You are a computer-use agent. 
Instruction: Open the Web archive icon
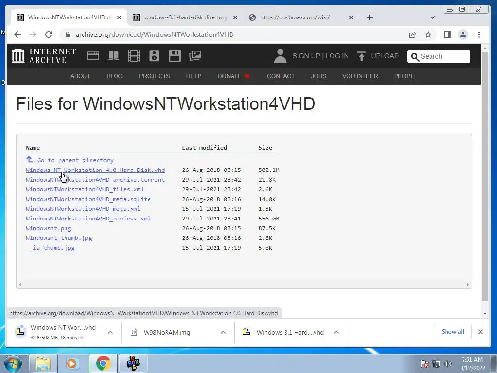point(93,56)
